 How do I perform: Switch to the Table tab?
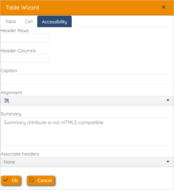pos(11,22)
